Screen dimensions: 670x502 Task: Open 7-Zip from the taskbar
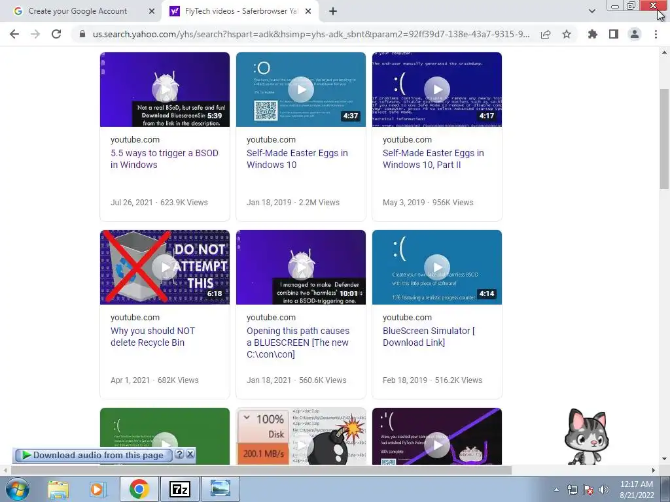pos(179,489)
